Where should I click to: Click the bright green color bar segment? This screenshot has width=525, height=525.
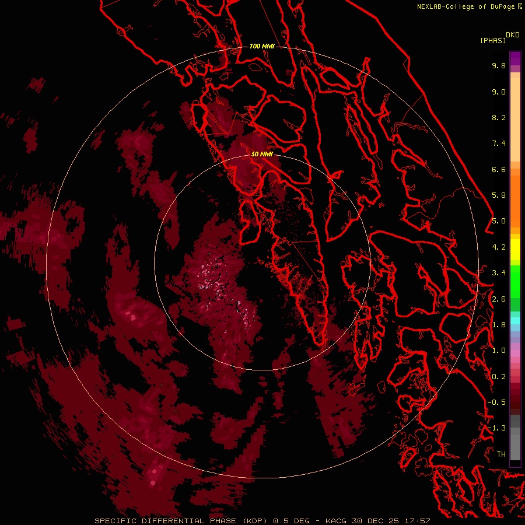coord(515,281)
